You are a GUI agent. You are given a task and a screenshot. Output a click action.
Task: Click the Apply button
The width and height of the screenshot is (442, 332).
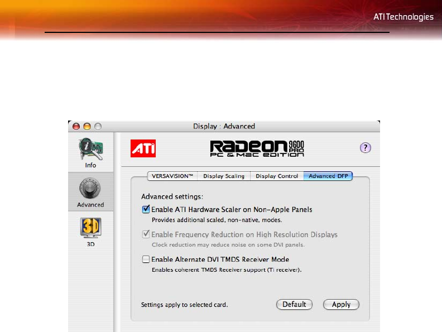click(341, 305)
